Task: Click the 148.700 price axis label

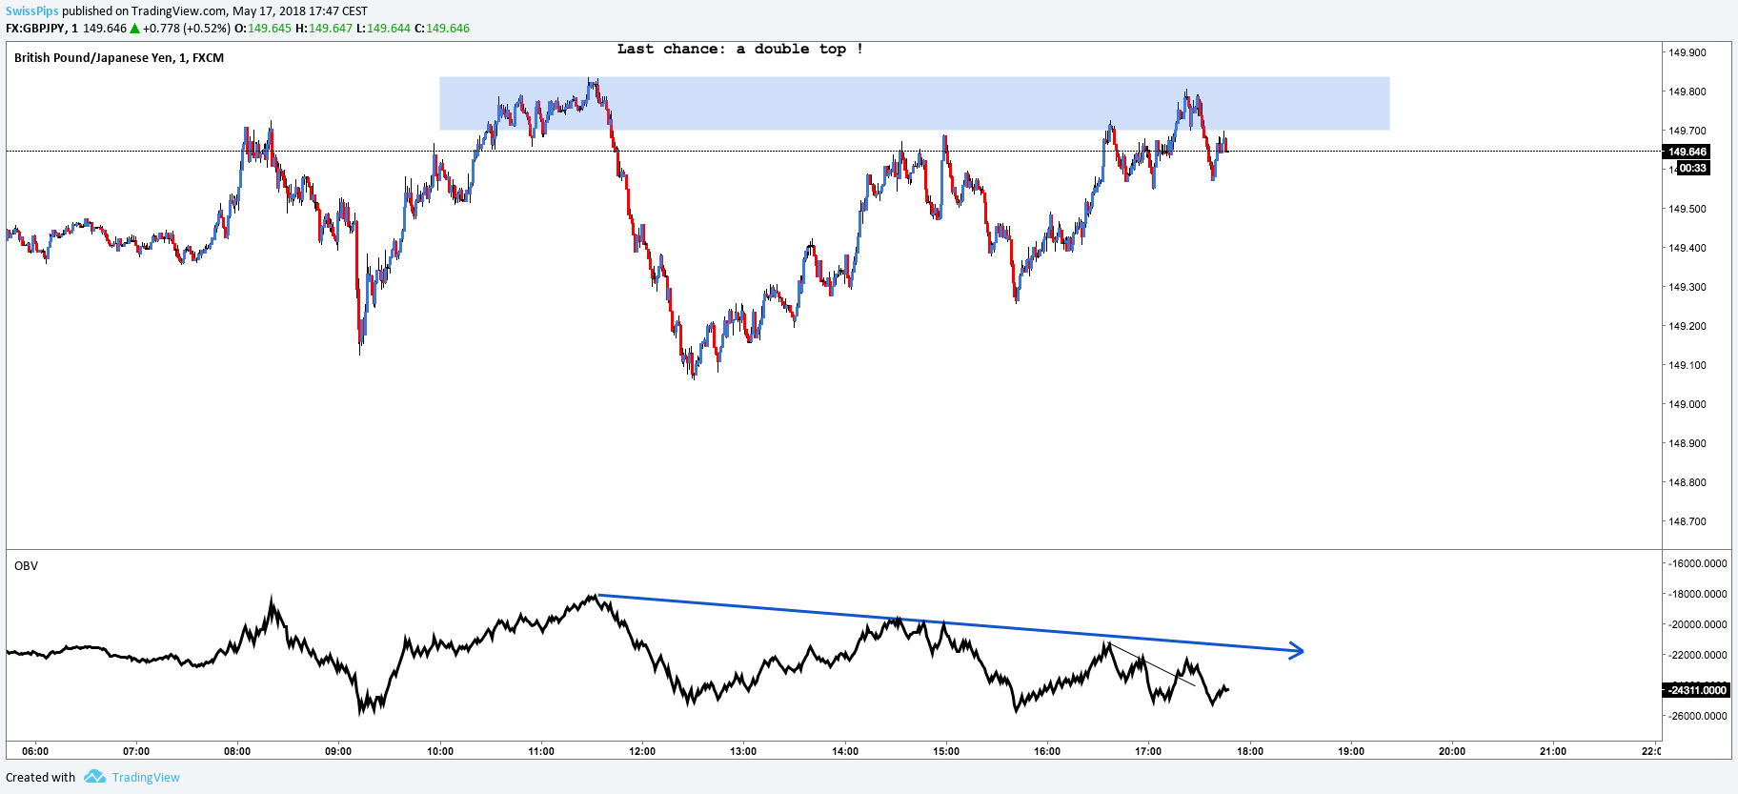Action: coord(1687,521)
